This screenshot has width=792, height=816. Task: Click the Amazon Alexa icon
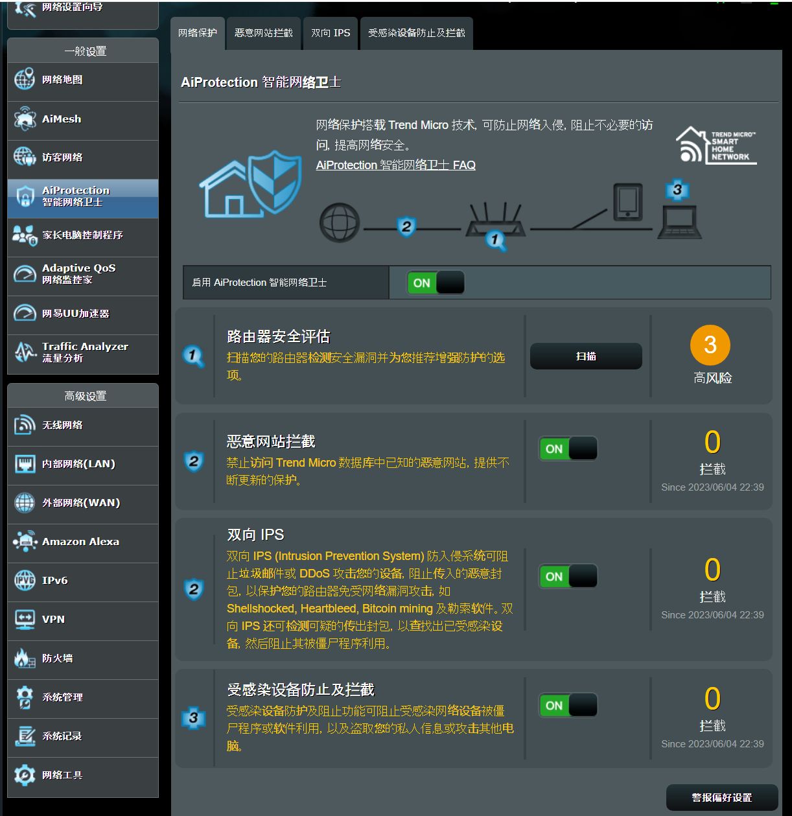click(25, 542)
